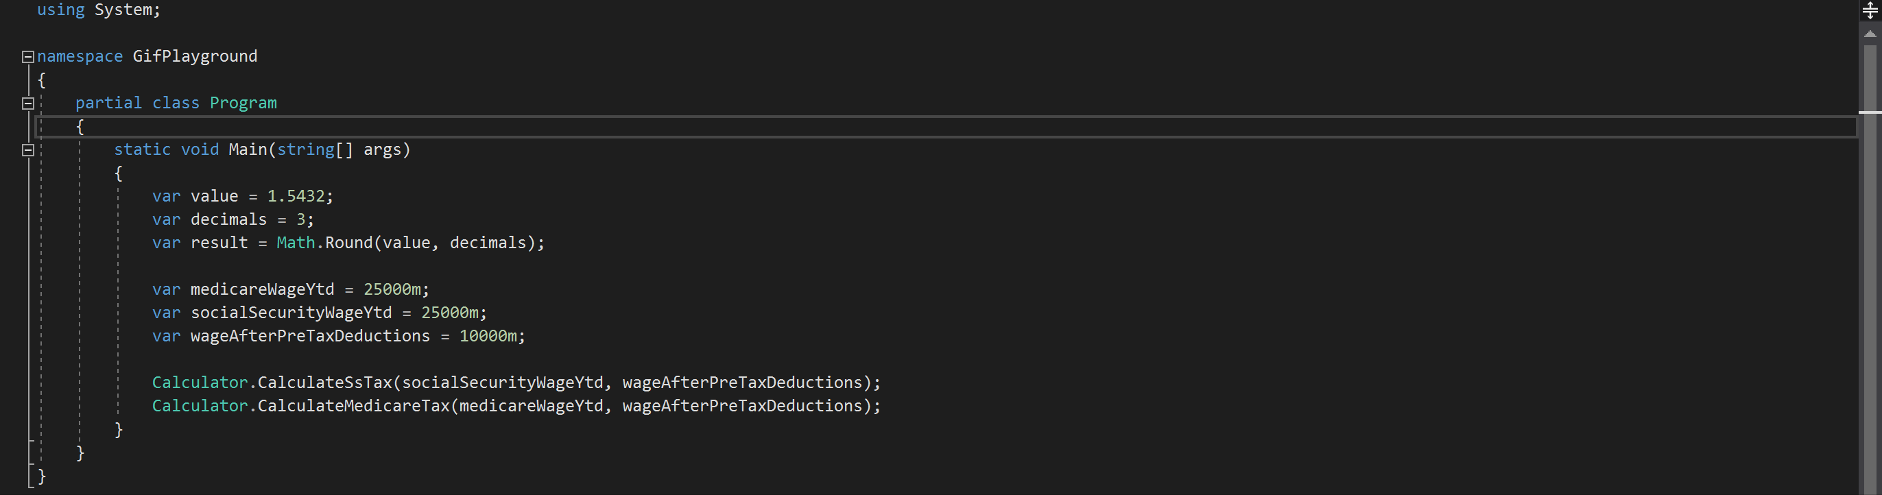Click the wageAfterPreTaxDeductions variable declaration
Screen dimensions: 1882x495
310,336
